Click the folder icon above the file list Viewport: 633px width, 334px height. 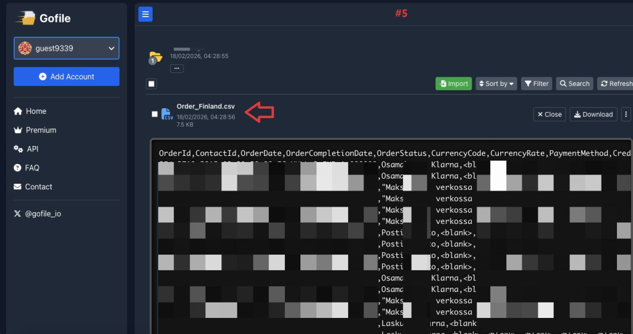[x=155, y=58]
